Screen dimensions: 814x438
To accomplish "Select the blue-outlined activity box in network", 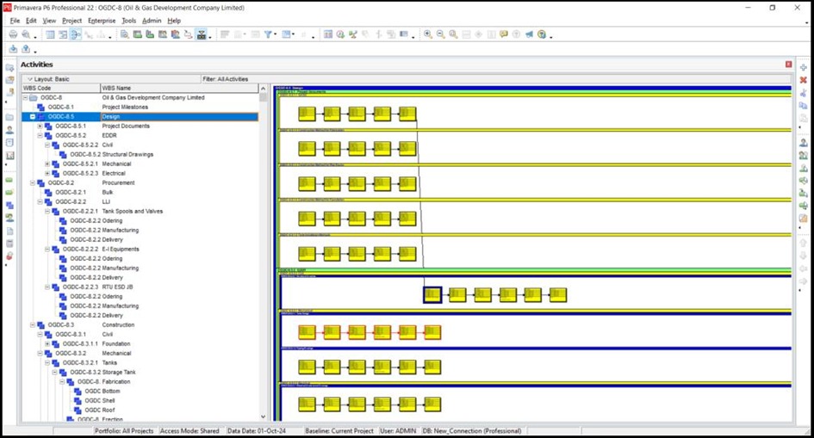I will click(x=432, y=295).
